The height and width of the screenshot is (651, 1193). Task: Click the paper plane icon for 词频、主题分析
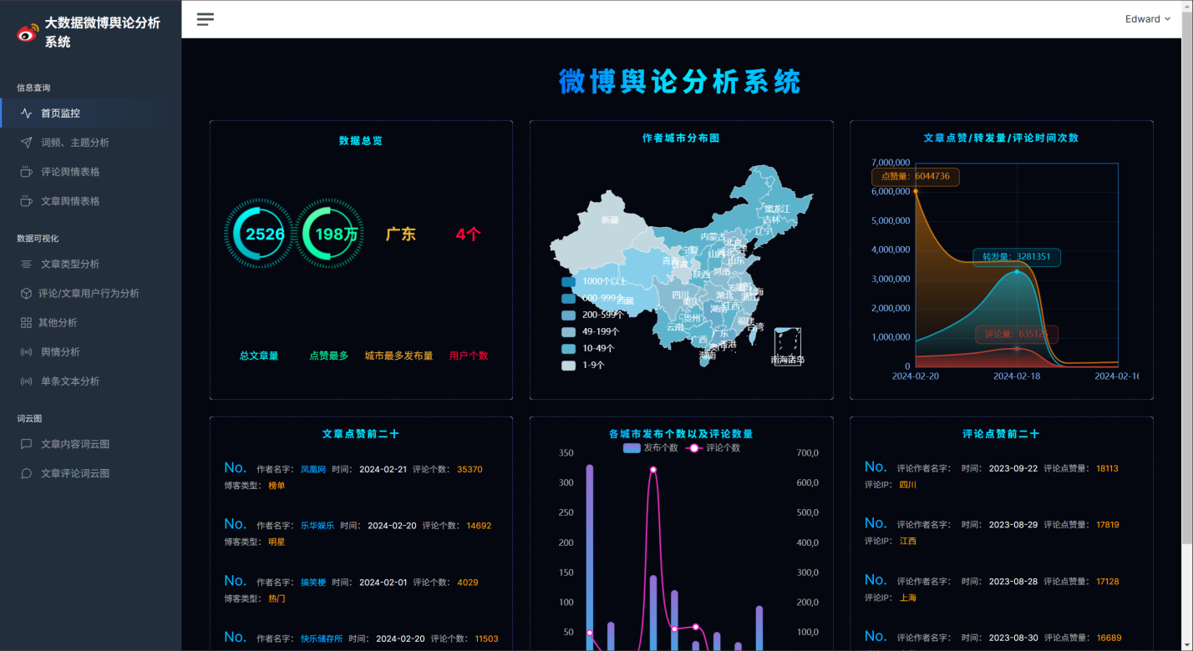[27, 143]
